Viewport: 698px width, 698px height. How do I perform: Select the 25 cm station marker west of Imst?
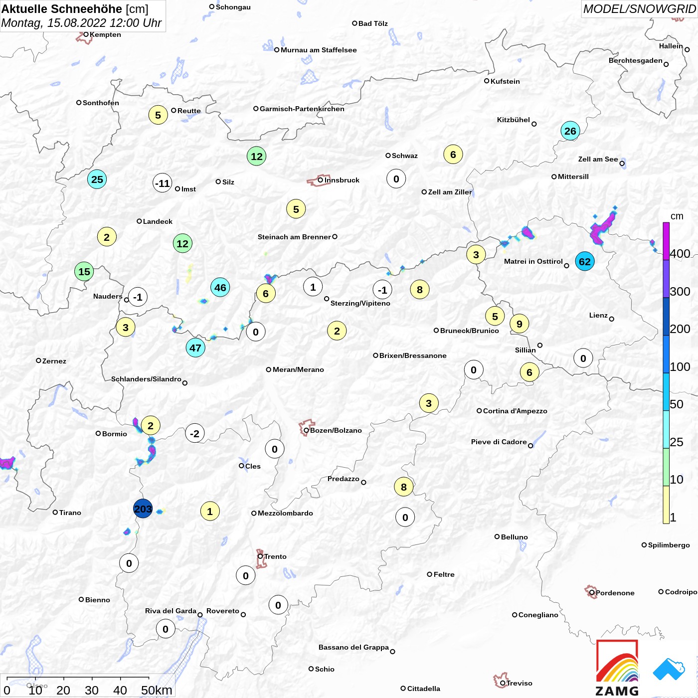pyautogui.click(x=97, y=179)
